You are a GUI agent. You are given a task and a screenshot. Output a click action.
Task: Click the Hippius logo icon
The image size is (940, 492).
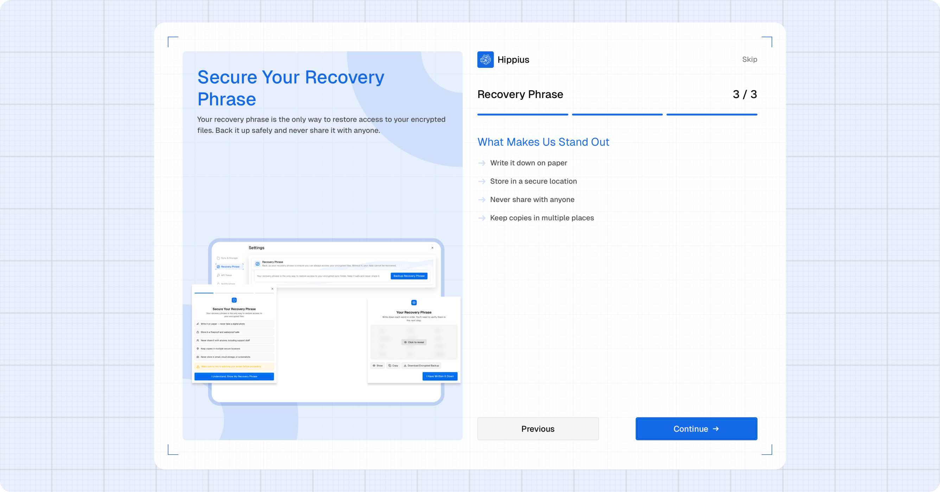click(x=485, y=59)
